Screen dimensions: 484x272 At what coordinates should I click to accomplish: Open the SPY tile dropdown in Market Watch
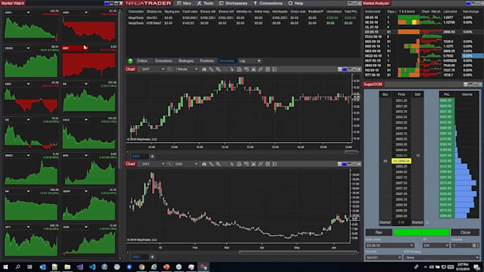pyautogui.click(x=28, y=227)
